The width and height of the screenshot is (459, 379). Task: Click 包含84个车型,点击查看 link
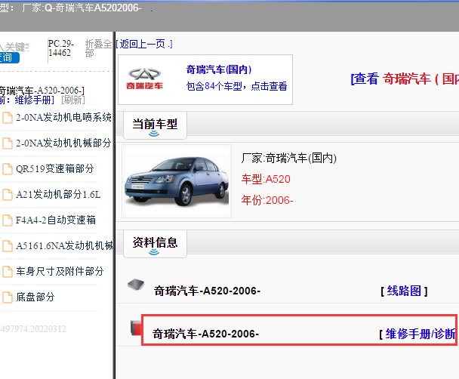(x=236, y=86)
